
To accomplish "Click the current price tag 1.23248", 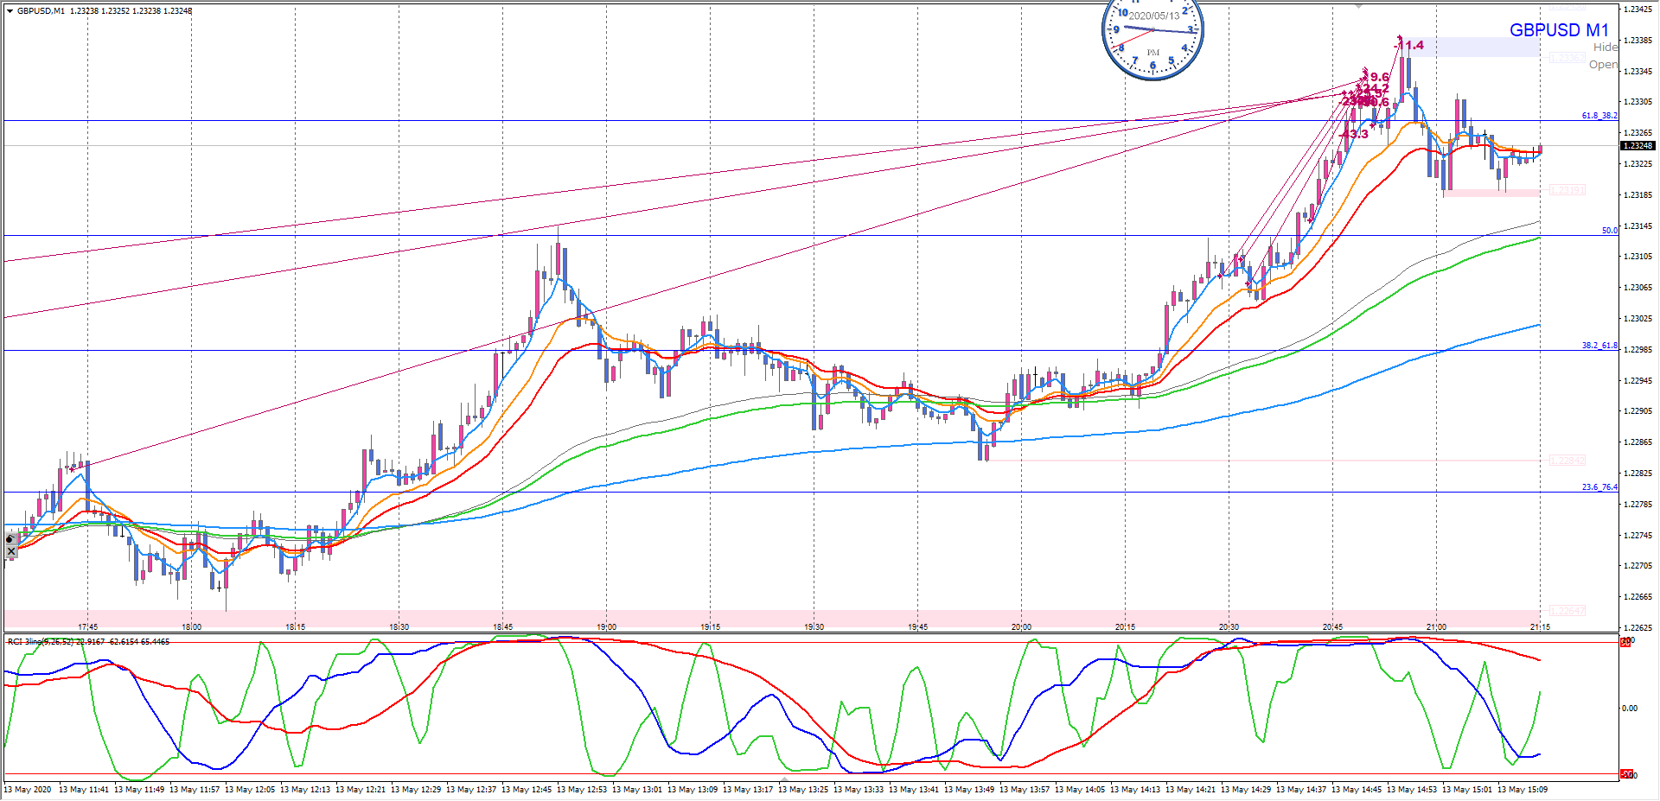I will point(1638,146).
